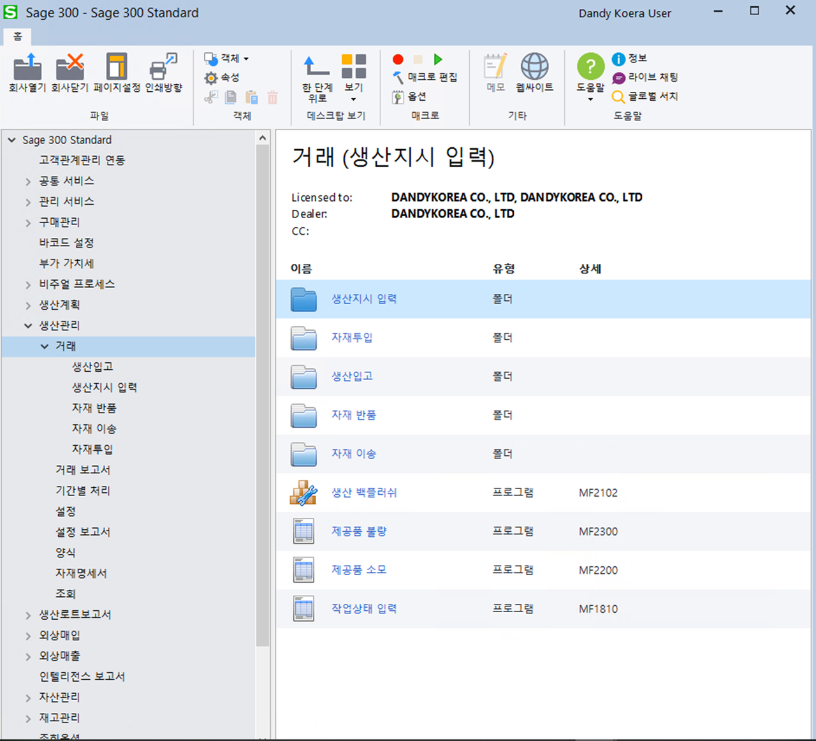The height and width of the screenshot is (741, 816).
Task: Open 페이지설정 (Page Setup) from ribbon
Action: 117,68
